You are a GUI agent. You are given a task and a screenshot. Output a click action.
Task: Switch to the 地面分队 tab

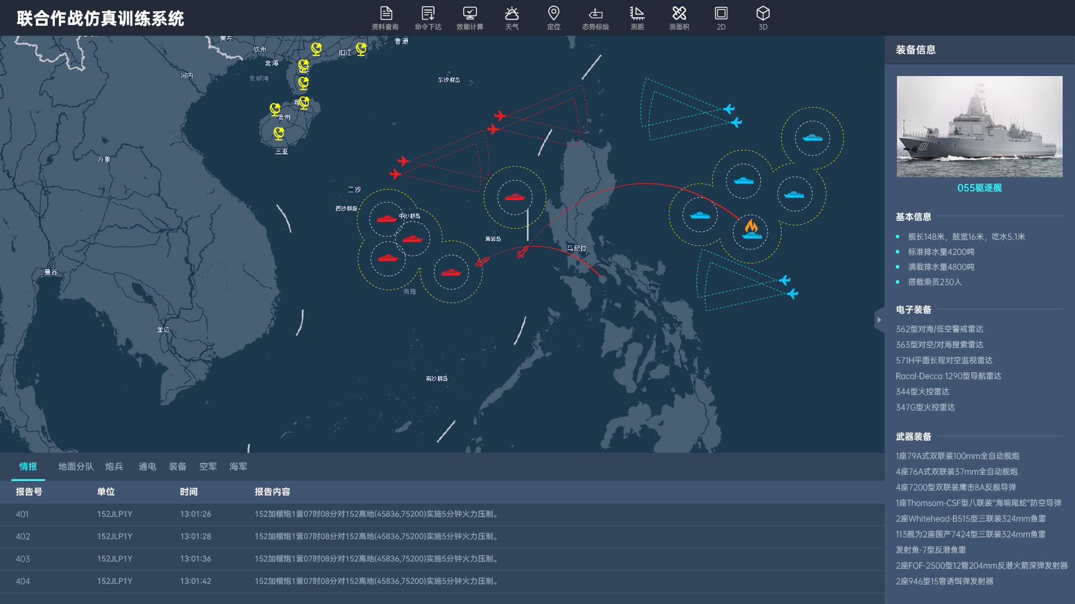pyautogui.click(x=76, y=466)
